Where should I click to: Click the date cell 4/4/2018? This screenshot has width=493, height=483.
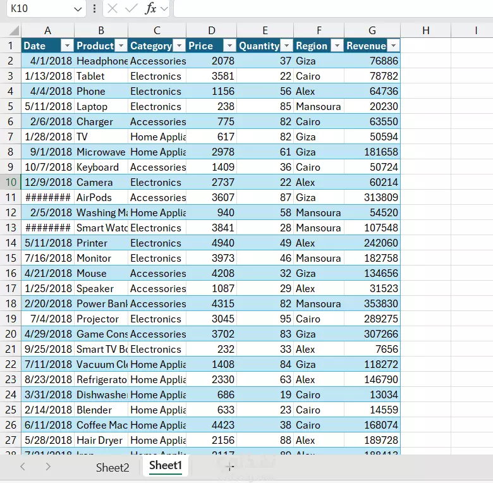click(x=48, y=91)
